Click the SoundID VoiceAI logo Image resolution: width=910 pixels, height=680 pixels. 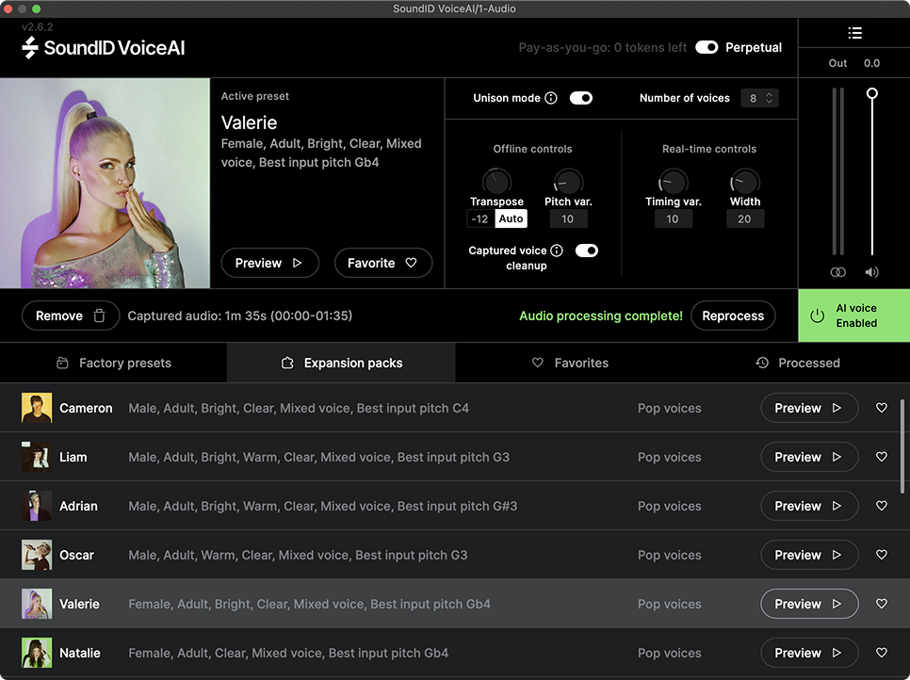pyautogui.click(x=104, y=48)
